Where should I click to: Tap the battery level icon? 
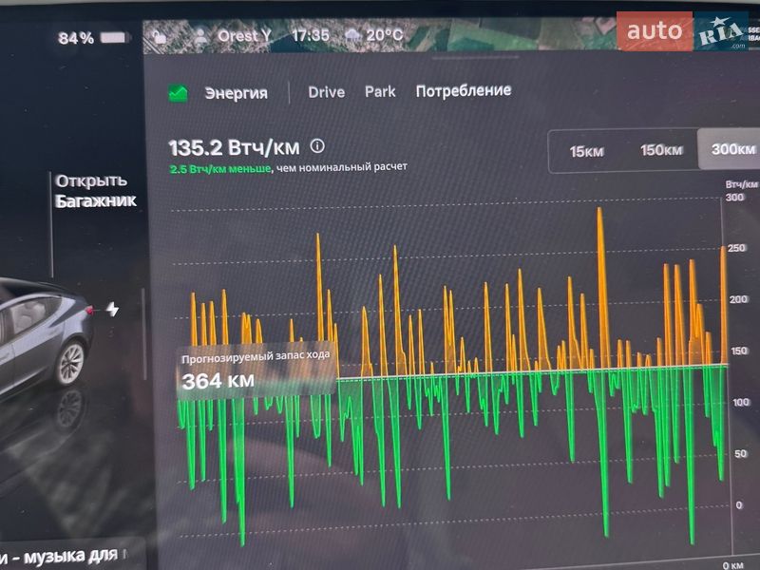[x=115, y=38]
